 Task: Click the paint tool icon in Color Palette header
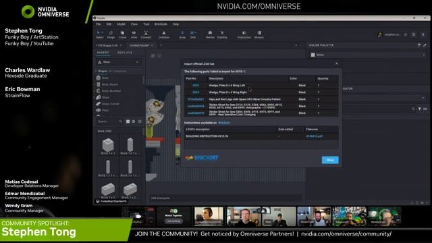(419, 45)
